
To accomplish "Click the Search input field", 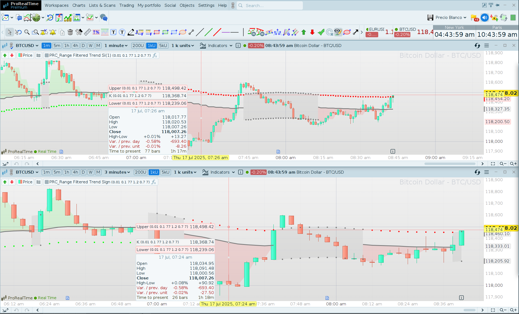I will click(x=270, y=5).
